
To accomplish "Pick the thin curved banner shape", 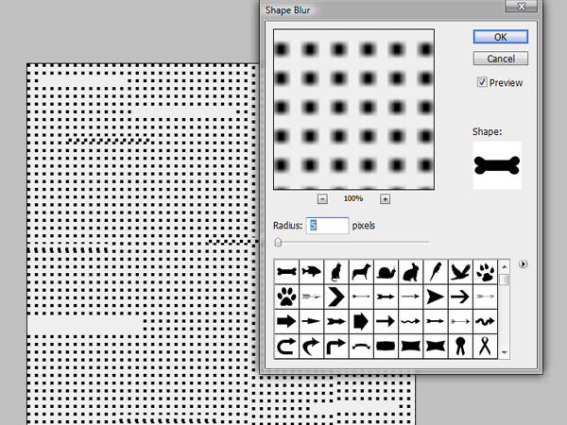I will tap(361, 347).
